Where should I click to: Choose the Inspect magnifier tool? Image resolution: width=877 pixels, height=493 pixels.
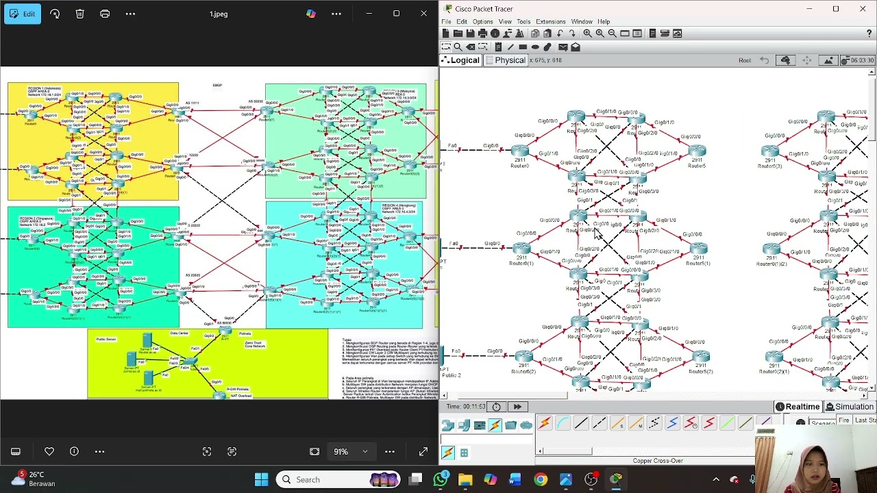tap(458, 47)
